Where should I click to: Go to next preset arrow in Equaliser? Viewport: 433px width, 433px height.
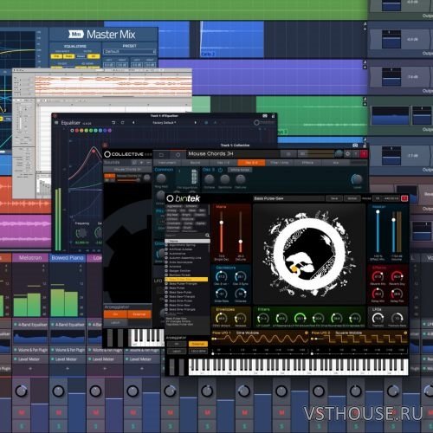point(196,123)
